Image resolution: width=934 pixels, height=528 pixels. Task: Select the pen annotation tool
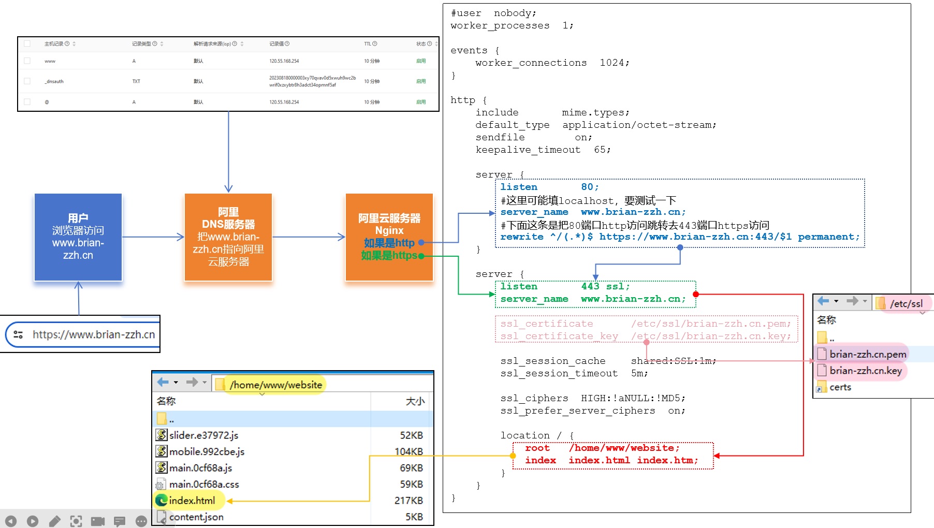tap(54, 521)
